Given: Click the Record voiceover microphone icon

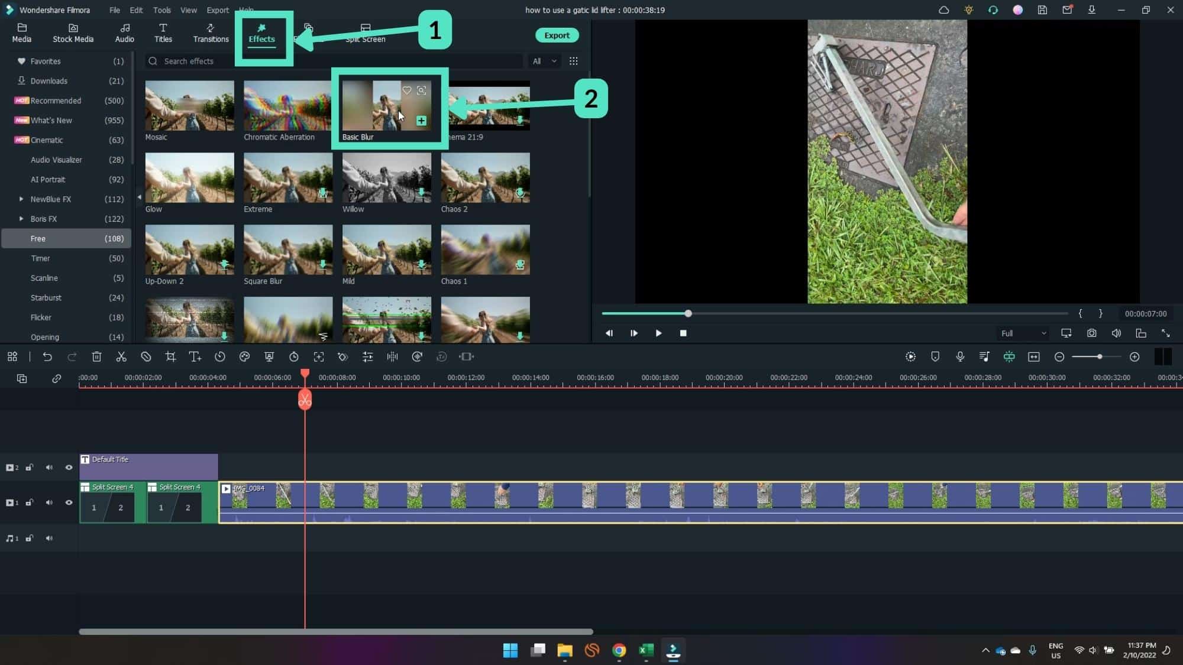Looking at the screenshot, I should 960,356.
